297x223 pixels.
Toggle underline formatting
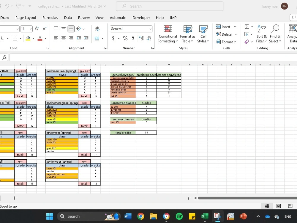coord(2,38)
